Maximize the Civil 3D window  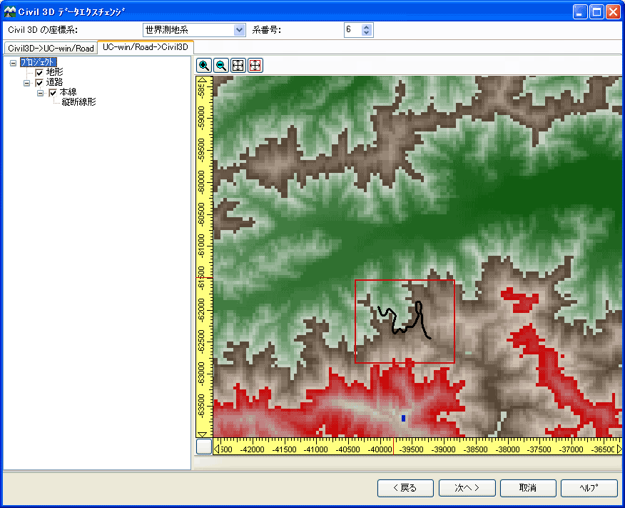(x=596, y=12)
